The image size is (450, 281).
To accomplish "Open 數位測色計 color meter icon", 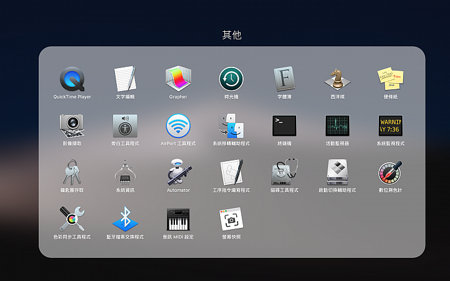I will [390, 172].
